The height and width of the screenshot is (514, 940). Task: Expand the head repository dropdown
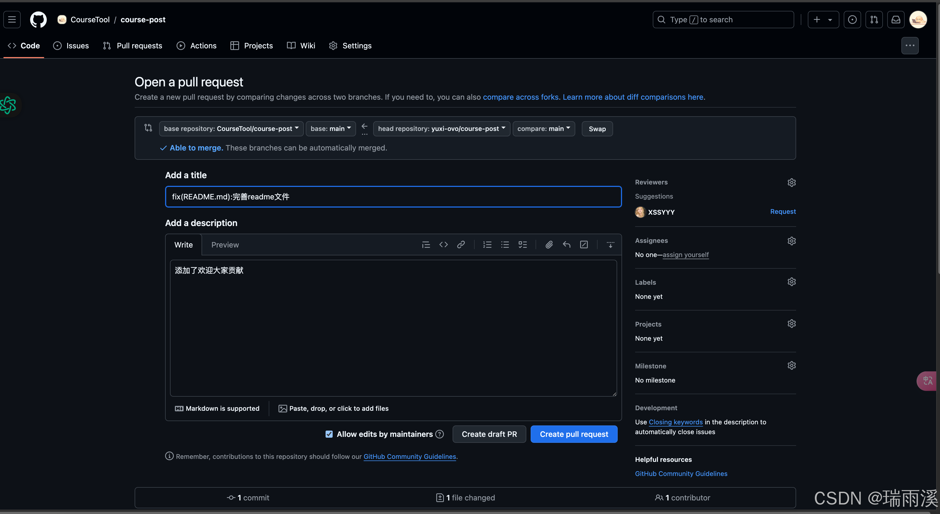441,129
